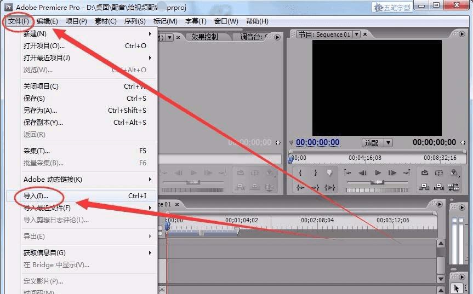Toggle Loop in the Source monitor

point(241,172)
